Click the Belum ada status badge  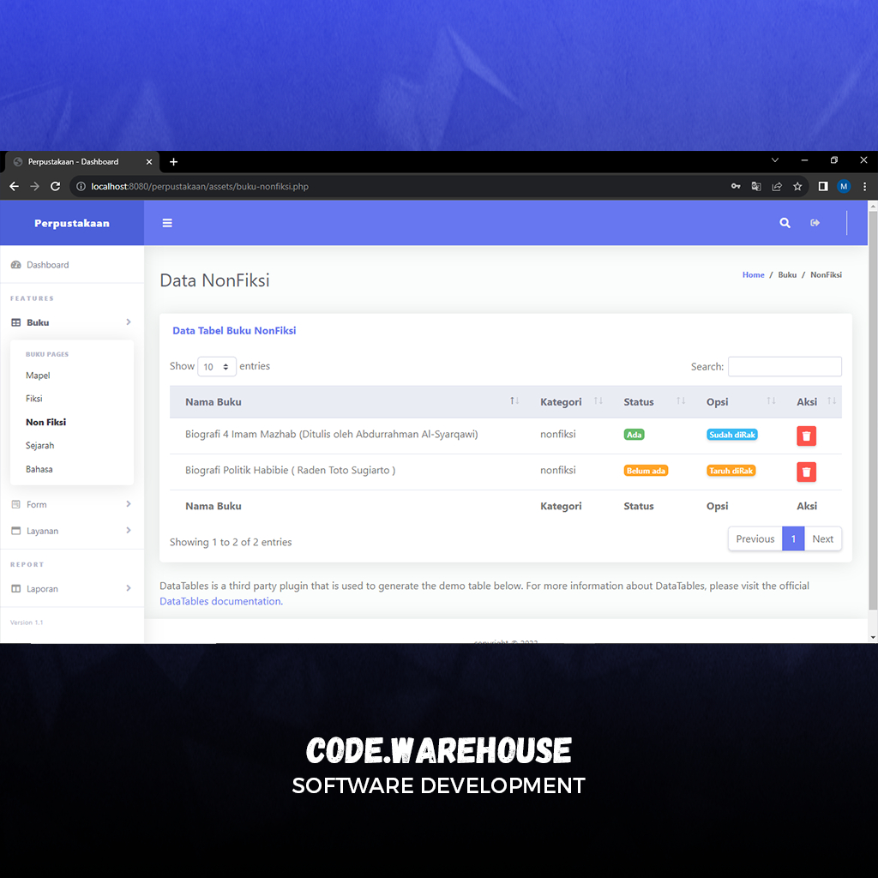point(646,471)
